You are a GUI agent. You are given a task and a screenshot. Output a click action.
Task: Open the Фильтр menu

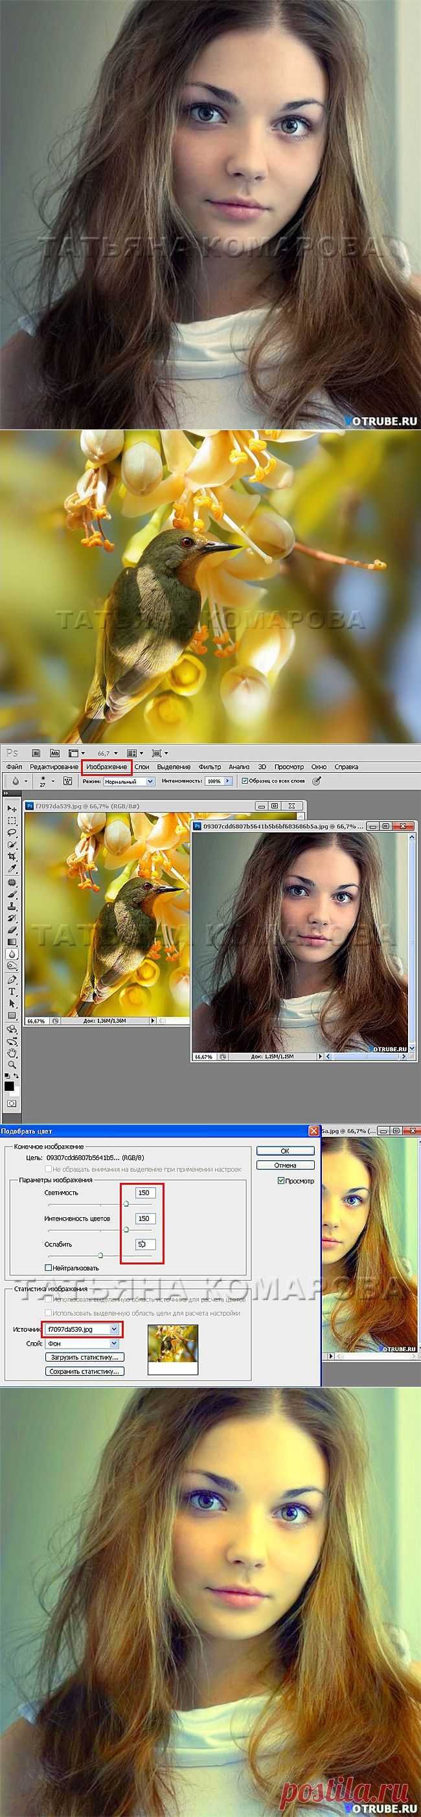point(209,767)
